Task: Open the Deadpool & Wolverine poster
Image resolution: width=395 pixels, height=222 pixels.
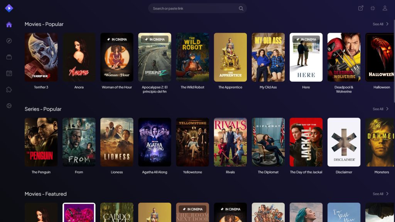Action: click(x=344, y=57)
